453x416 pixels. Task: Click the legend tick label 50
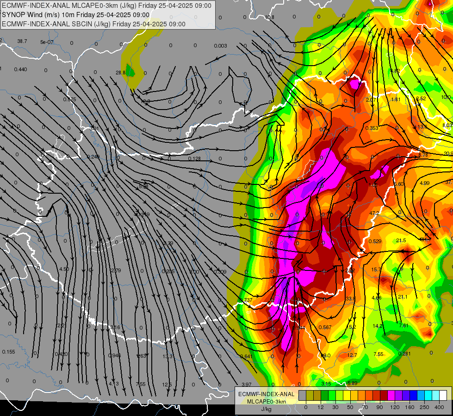tap(350, 407)
